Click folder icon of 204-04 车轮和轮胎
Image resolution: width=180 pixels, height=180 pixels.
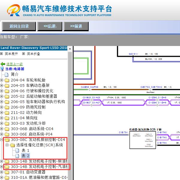7,80
